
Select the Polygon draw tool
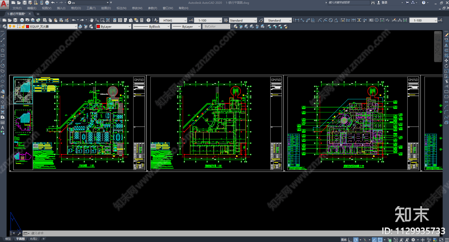pyautogui.click(x=3, y=50)
